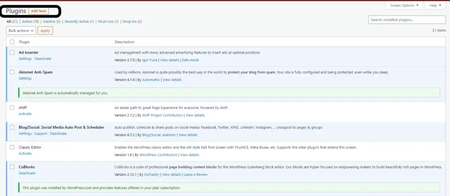Open Blog2Social, Adenion author link
450x196 pixels.
coord(159,135)
